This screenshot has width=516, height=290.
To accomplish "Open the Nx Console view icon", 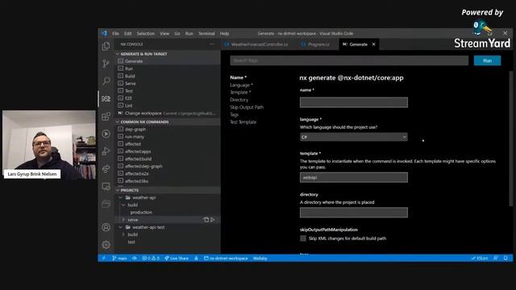I will point(106,98).
